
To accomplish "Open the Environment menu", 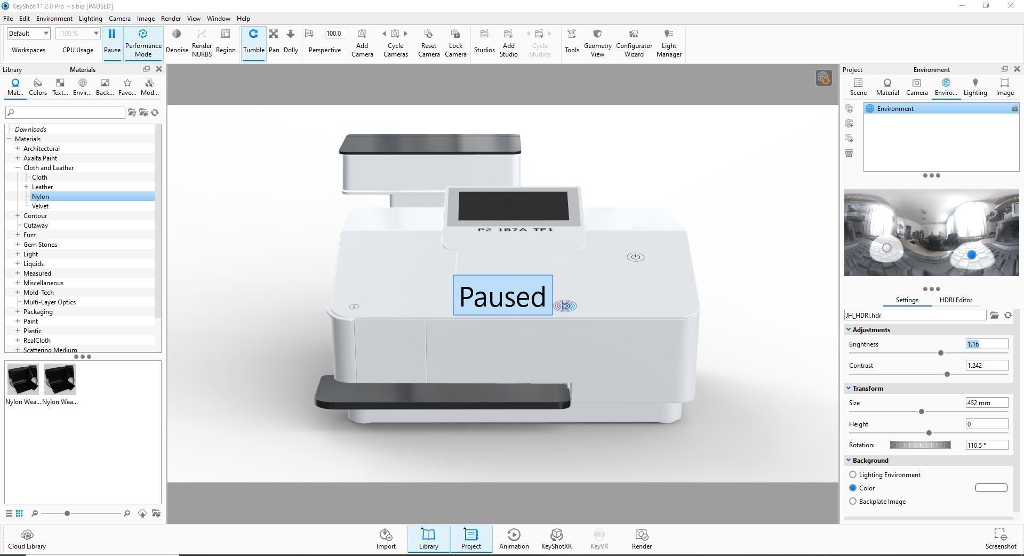I will 54,18.
